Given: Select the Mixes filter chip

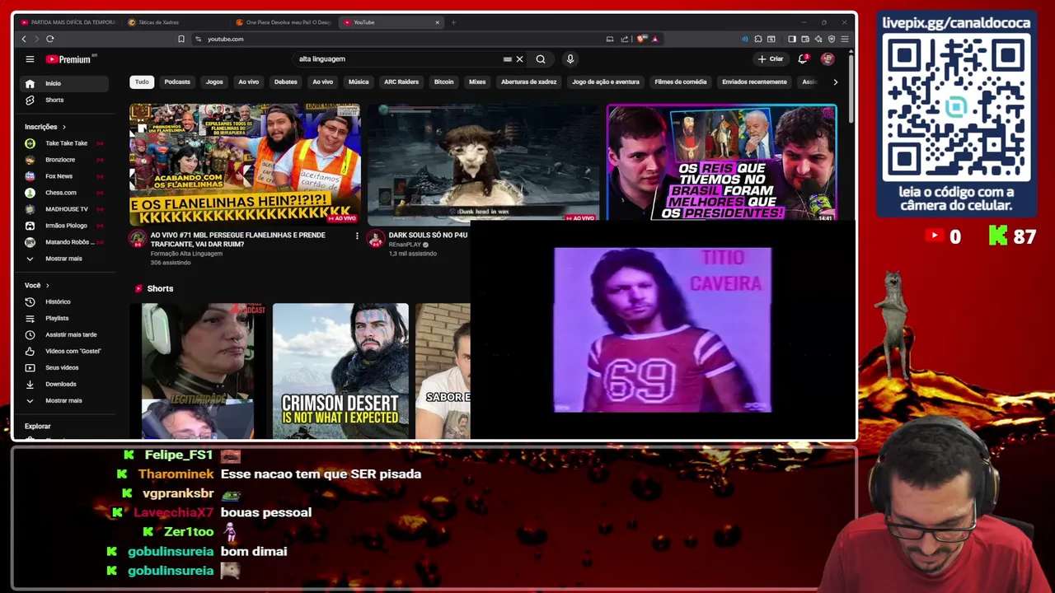Looking at the screenshot, I should point(477,82).
